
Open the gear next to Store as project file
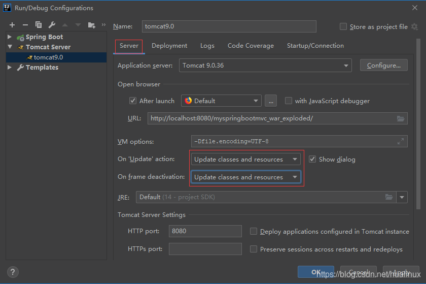414,27
